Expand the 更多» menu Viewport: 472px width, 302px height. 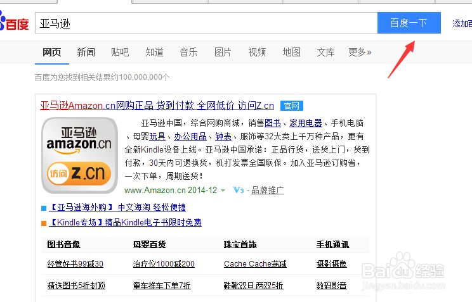[x=360, y=53]
